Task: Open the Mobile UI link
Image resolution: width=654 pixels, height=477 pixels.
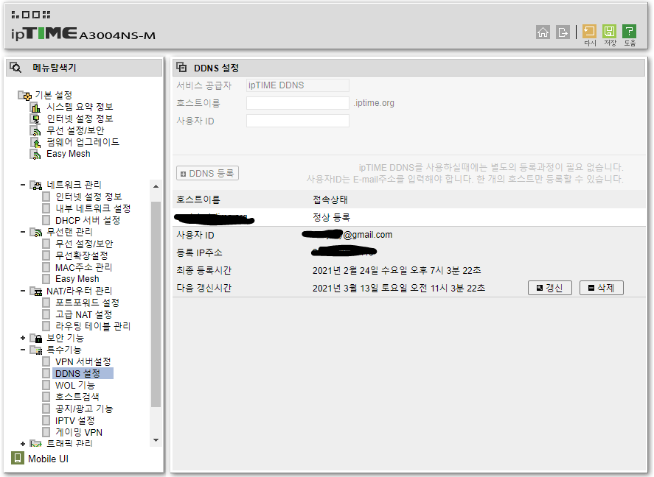Action: 48,459
